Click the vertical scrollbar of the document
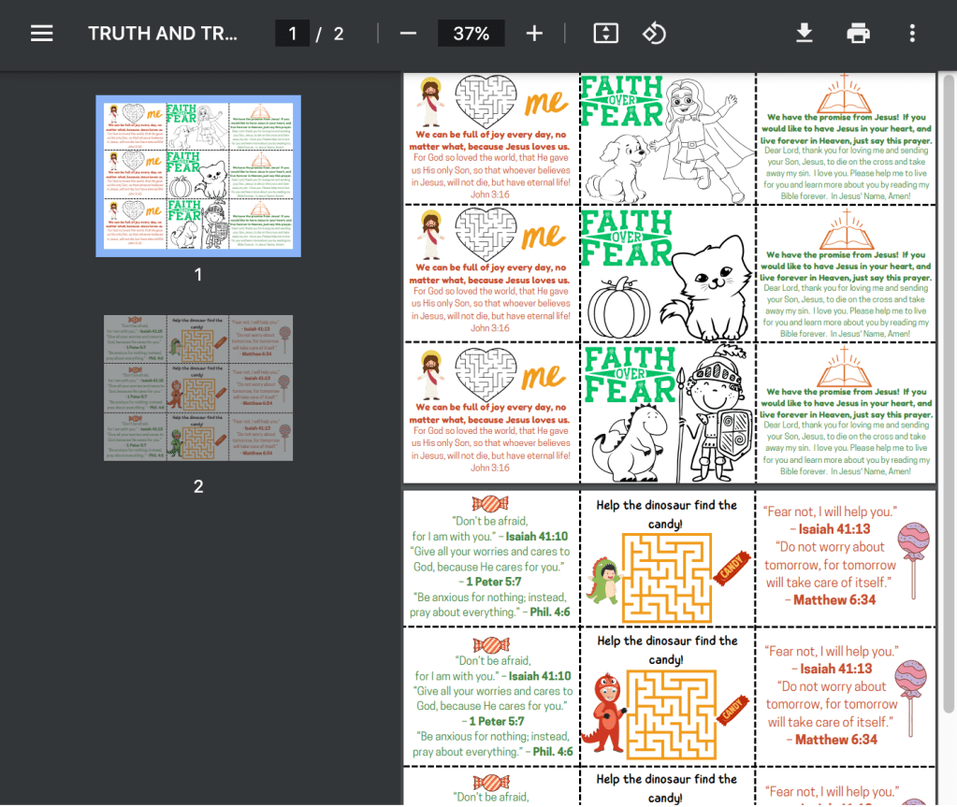The height and width of the screenshot is (807, 957). pos(949,374)
